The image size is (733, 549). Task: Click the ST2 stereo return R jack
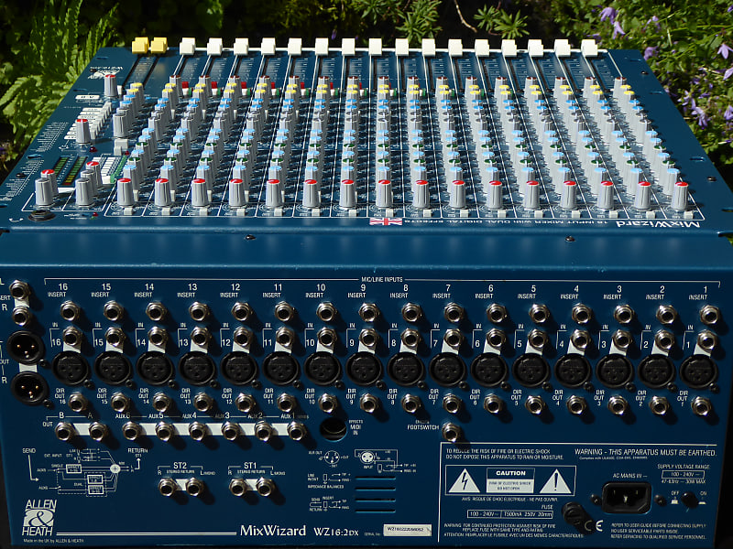coord(167,487)
